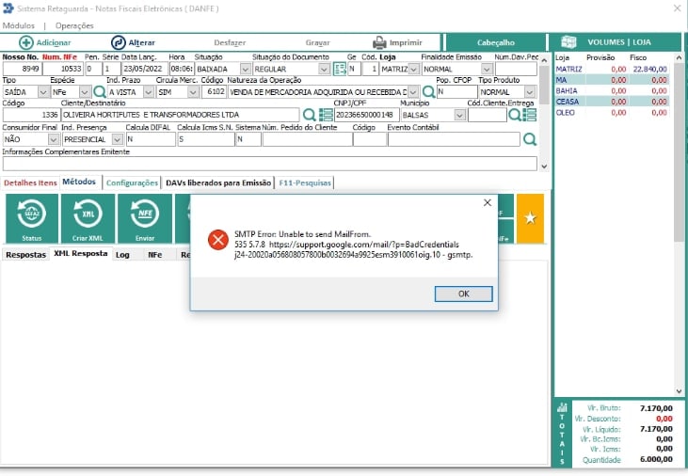Close the SMTP error dialog
Screen dimensions: 688x476
(x=487, y=202)
